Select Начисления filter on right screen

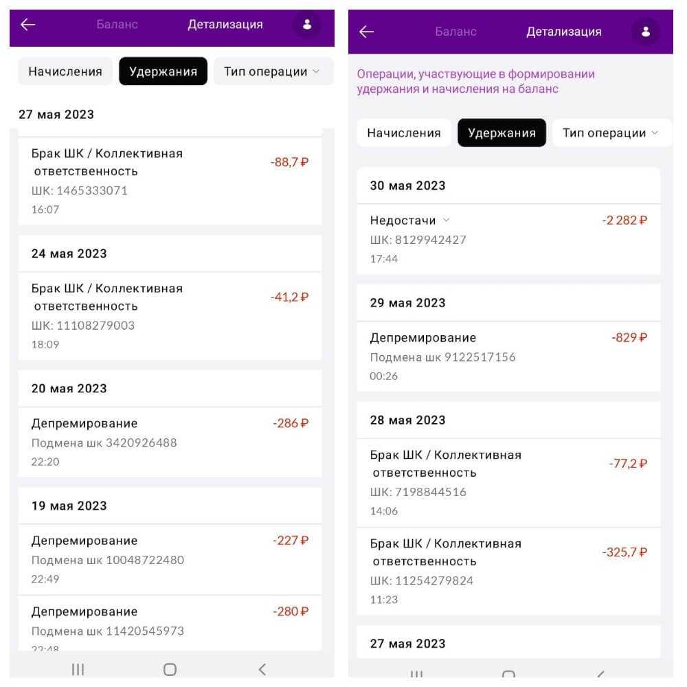(404, 133)
